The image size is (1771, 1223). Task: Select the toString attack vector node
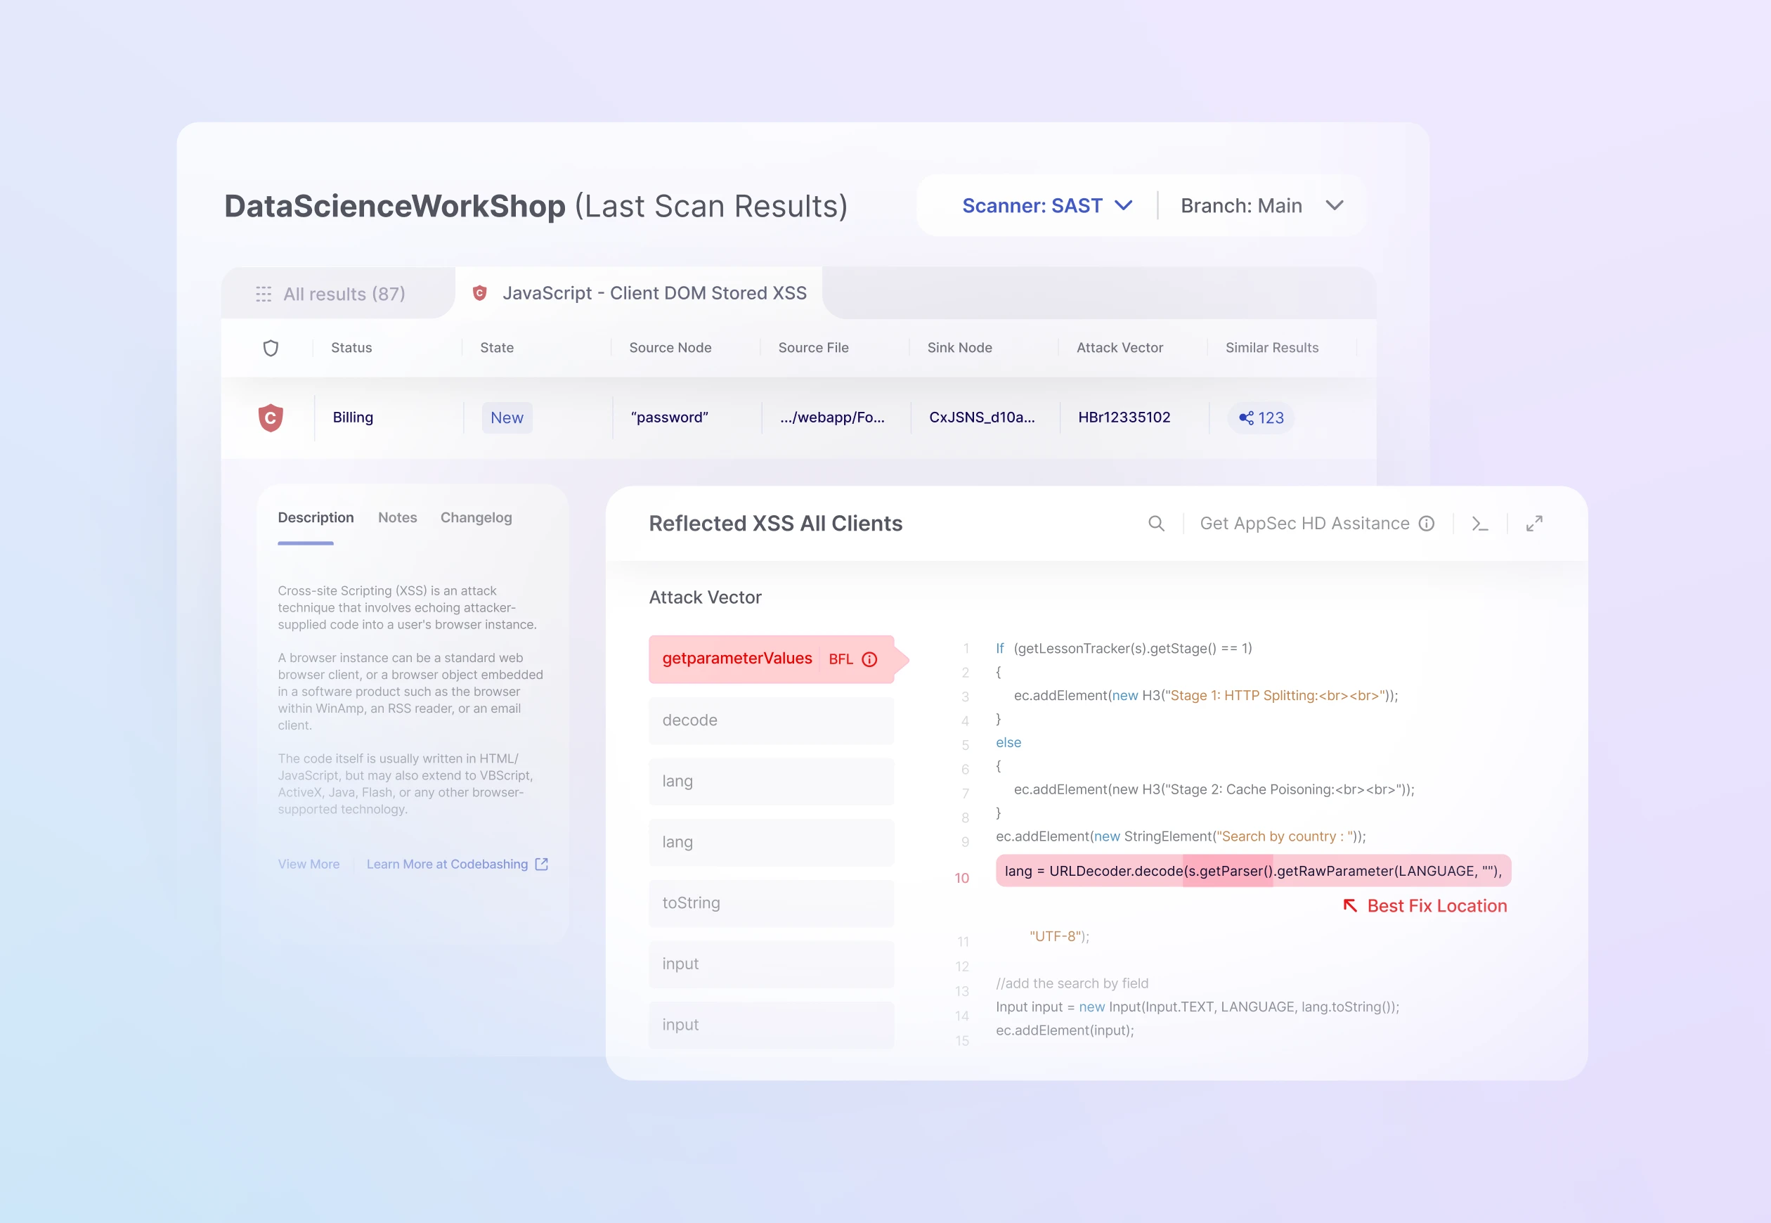coord(771,902)
